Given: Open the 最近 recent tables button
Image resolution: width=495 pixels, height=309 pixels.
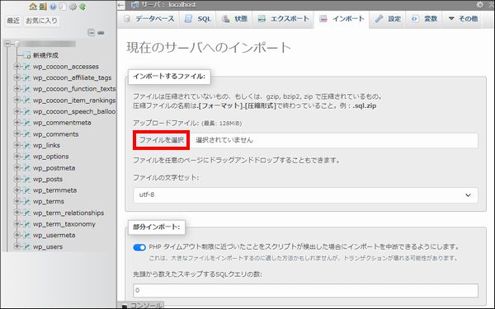Looking at the screenshot, I should coord(13,21).
